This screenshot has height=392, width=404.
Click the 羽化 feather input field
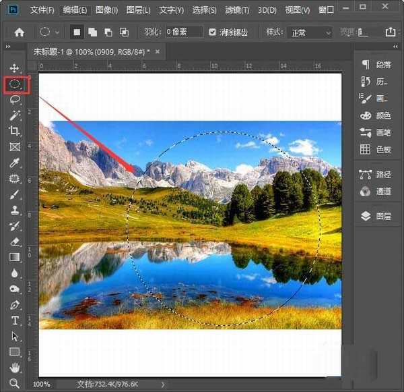click(184, 32)
